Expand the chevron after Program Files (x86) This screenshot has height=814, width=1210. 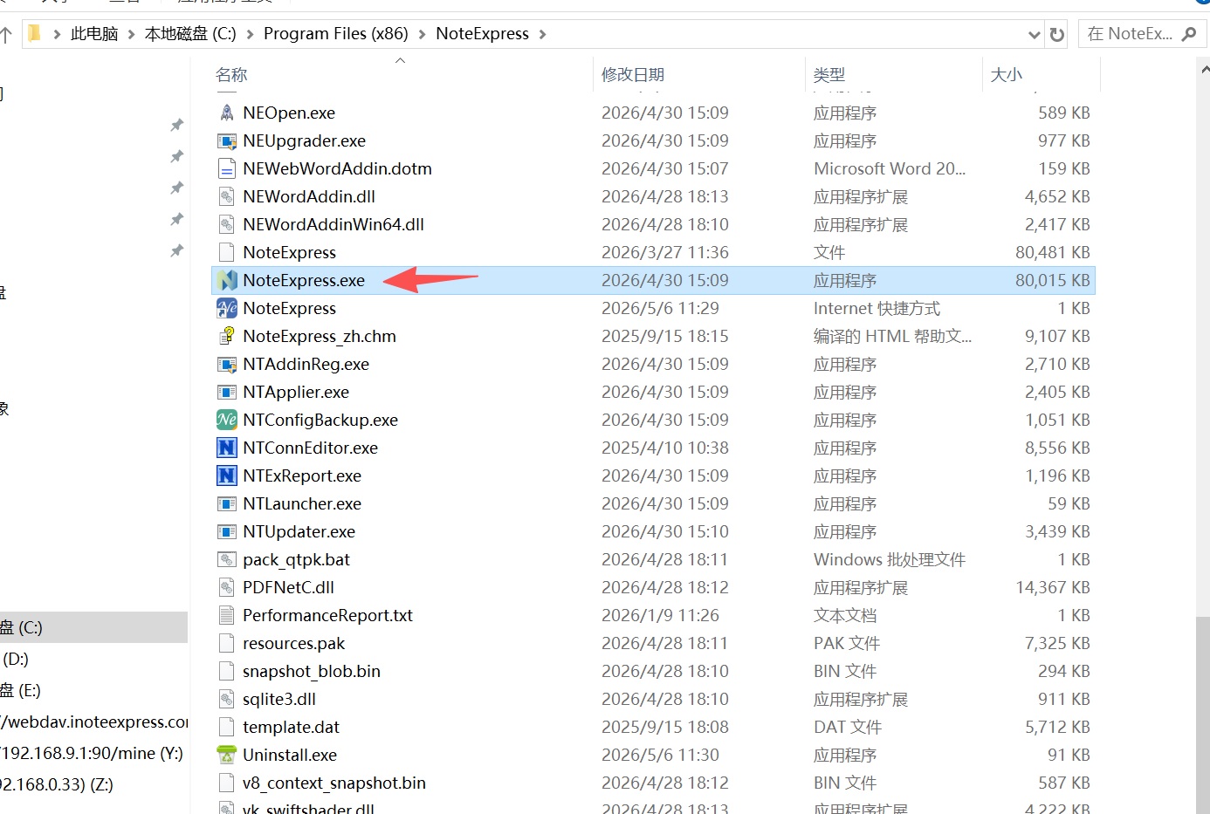coord(423,34)
